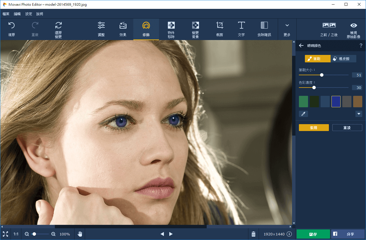
Task: Open the Denoise (去除雜訊) tool
Action: coord(264,29)
